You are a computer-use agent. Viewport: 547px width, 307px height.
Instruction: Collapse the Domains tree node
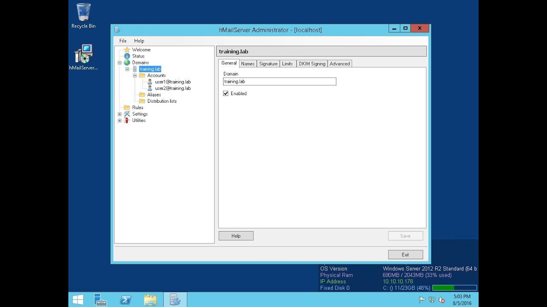120,63
